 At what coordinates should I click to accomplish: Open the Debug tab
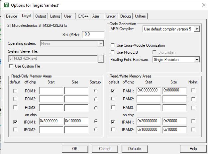click(125, 16)
